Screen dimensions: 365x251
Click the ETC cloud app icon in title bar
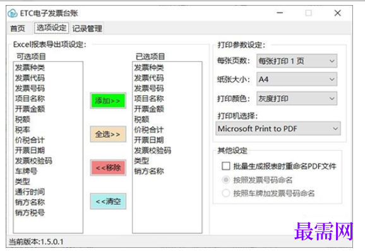click(13, 13)
